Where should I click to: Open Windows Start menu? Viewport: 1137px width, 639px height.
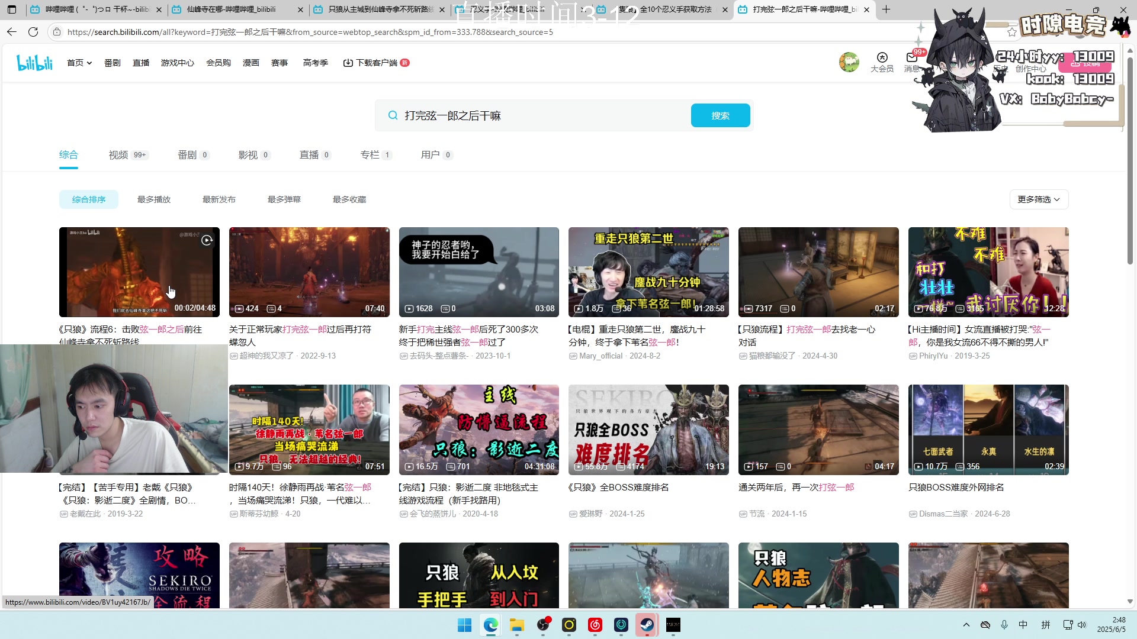coord(465,625)
